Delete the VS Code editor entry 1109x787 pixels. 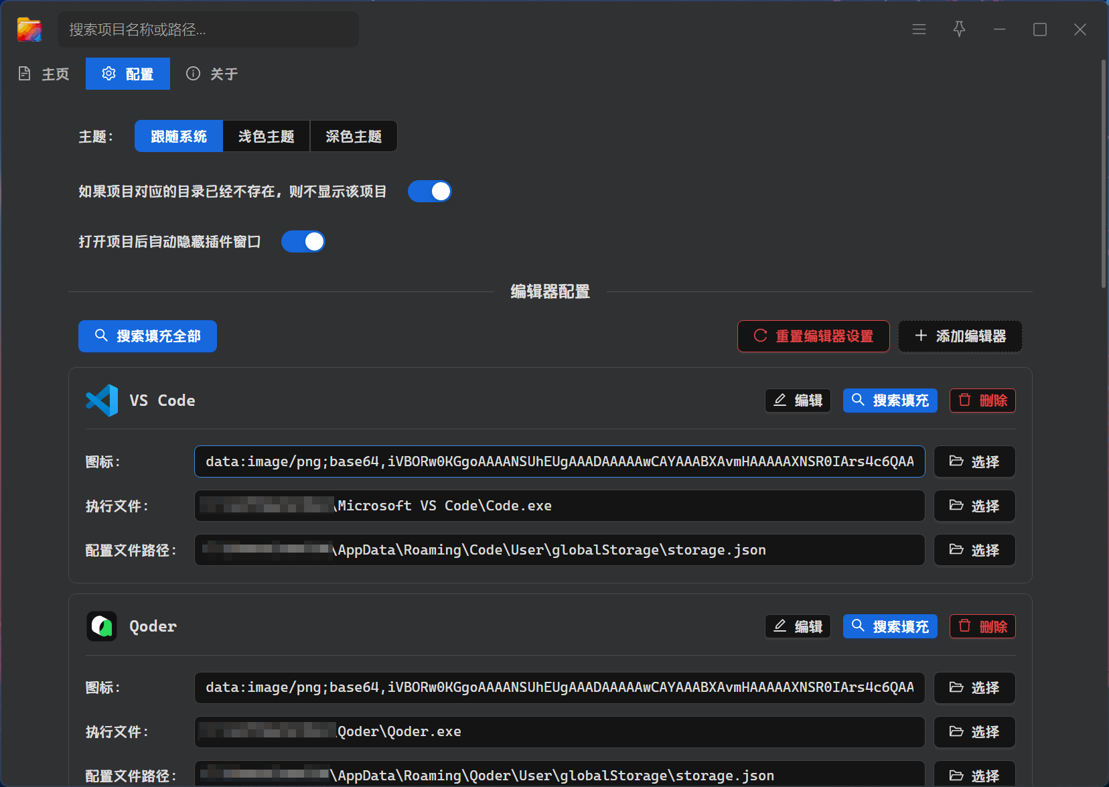pos(982,401)
